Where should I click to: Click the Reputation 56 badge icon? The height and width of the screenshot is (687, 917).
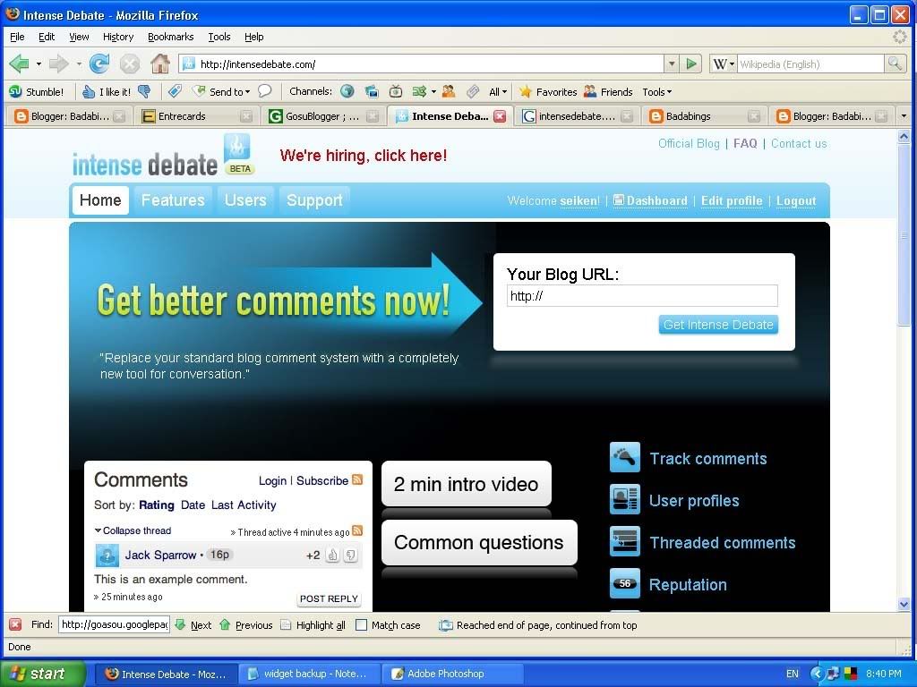click(x=624, y=583)
